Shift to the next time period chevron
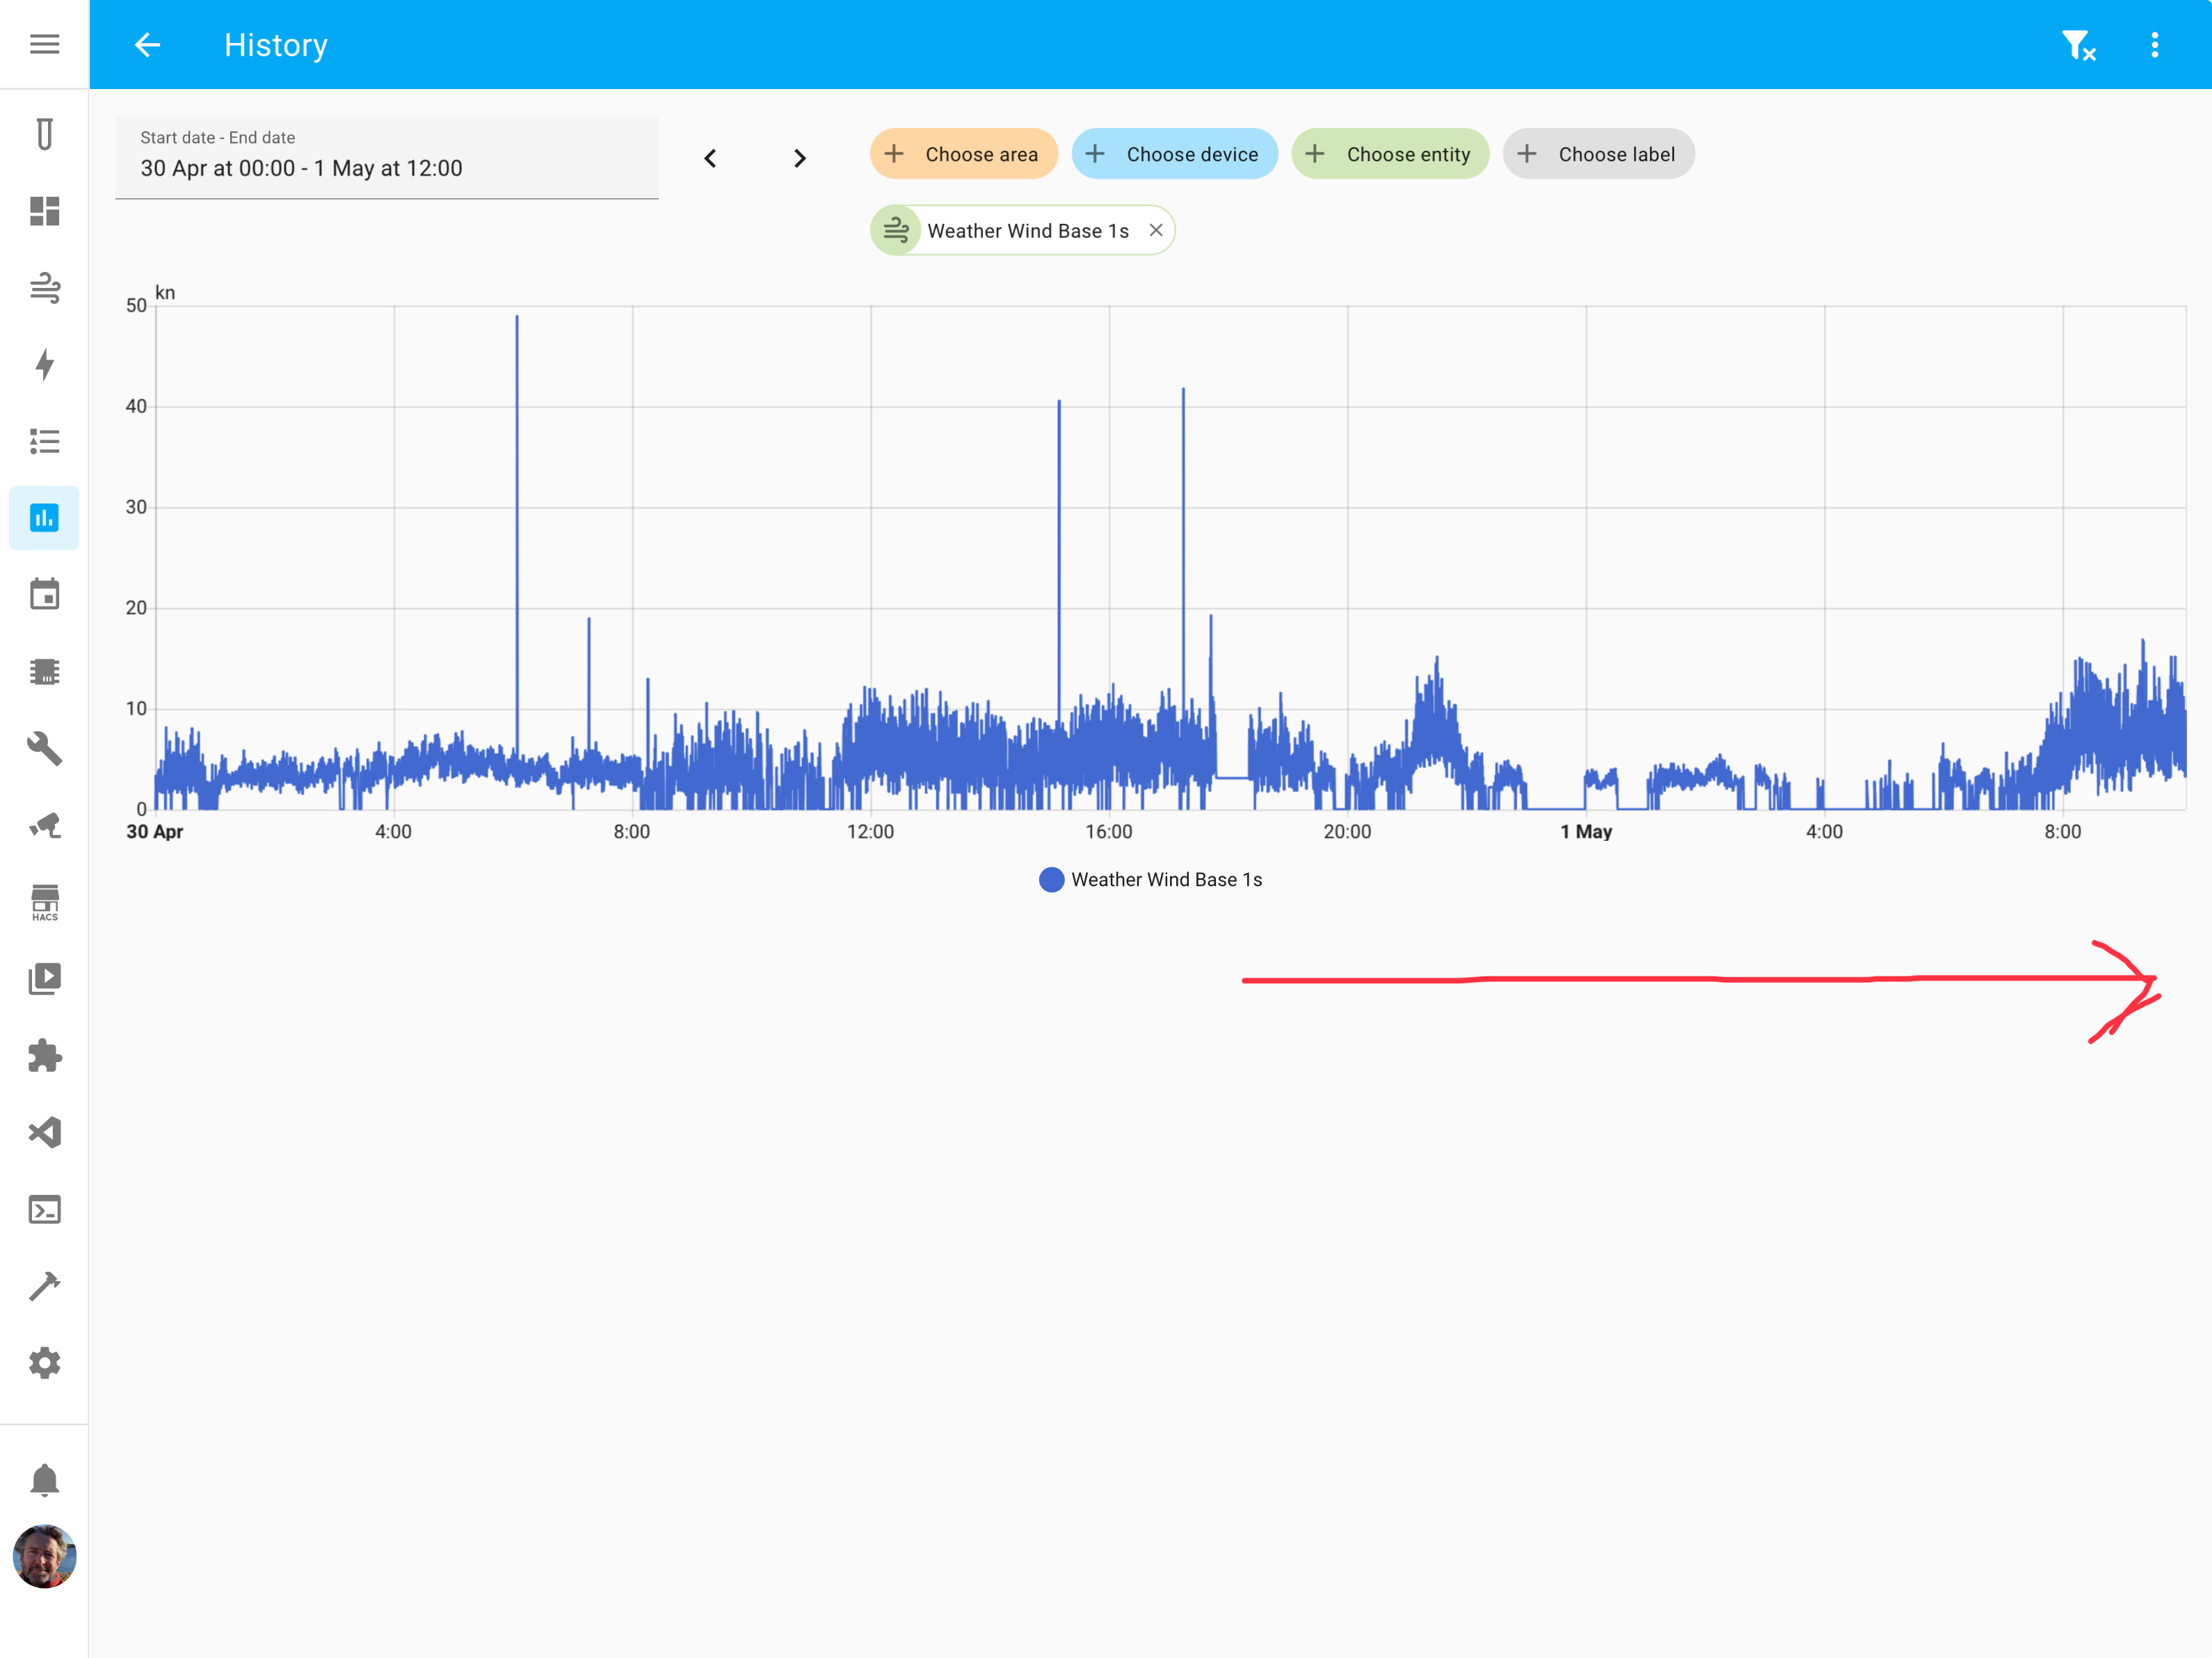The height and width of the screenshot is (1658, 2212). coord(799,157)
